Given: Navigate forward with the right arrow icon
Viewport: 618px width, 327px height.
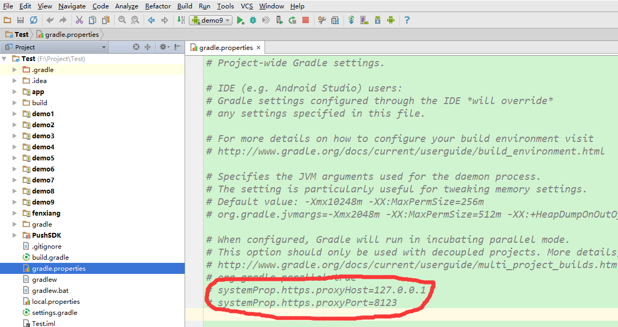Looking at the screenshot, I should coord(165,20).
